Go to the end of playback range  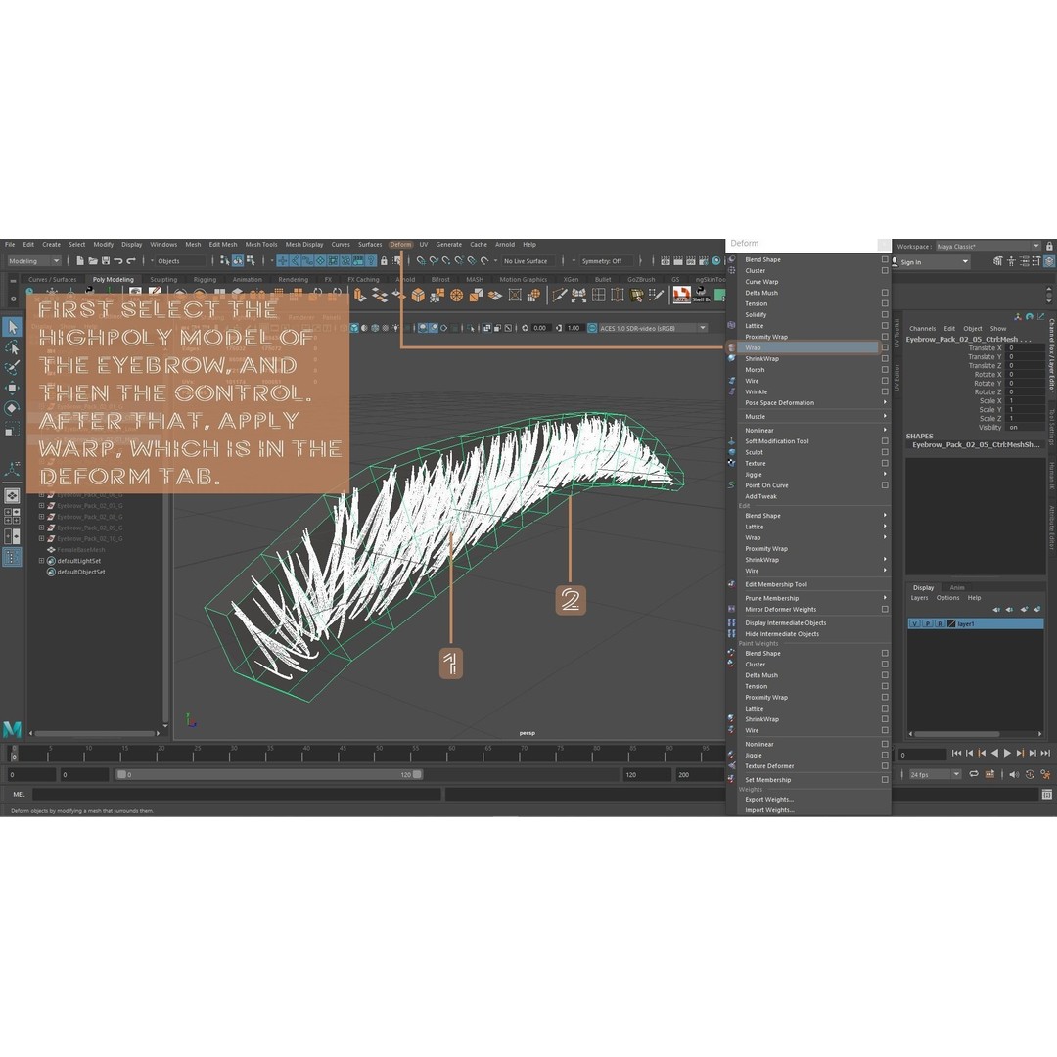[1045, 753]
